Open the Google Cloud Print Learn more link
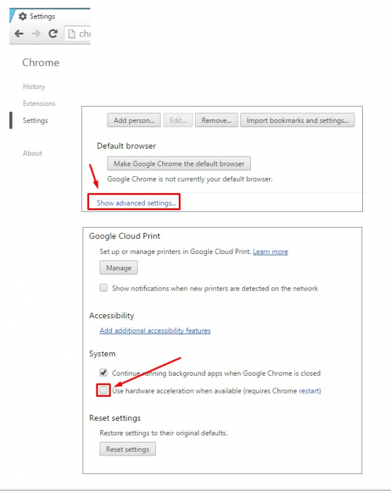391x491 pixels. point(270,251)
